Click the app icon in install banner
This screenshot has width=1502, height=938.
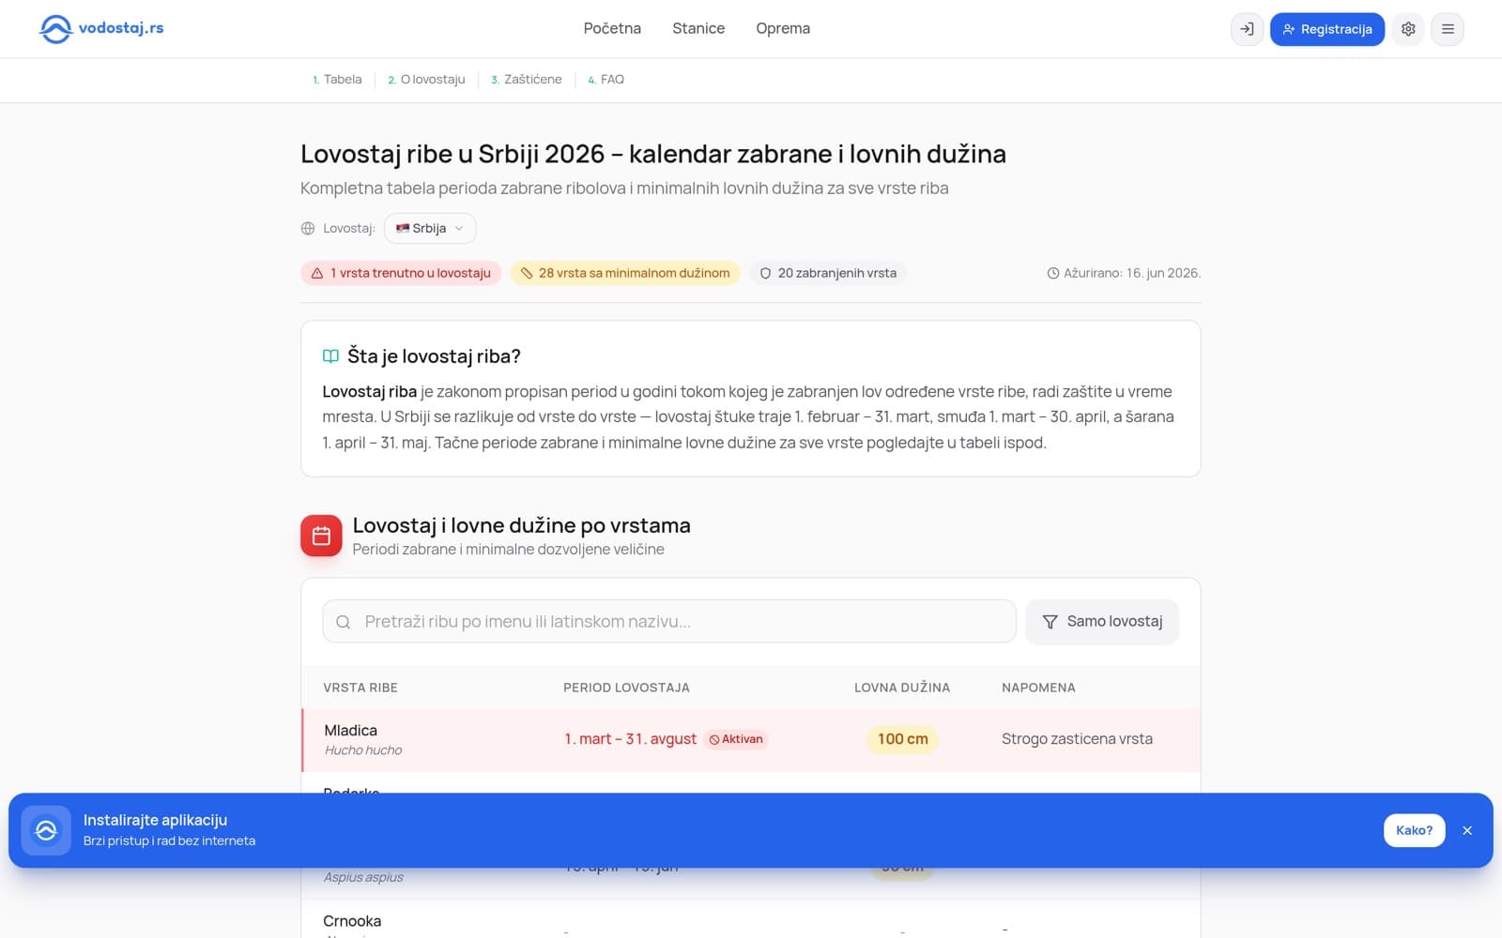(x=46, y=830)
